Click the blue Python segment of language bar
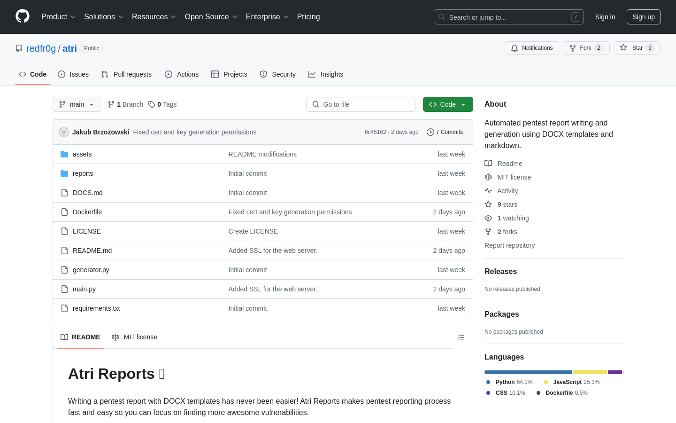676x423 pixels. click(528, 372)
